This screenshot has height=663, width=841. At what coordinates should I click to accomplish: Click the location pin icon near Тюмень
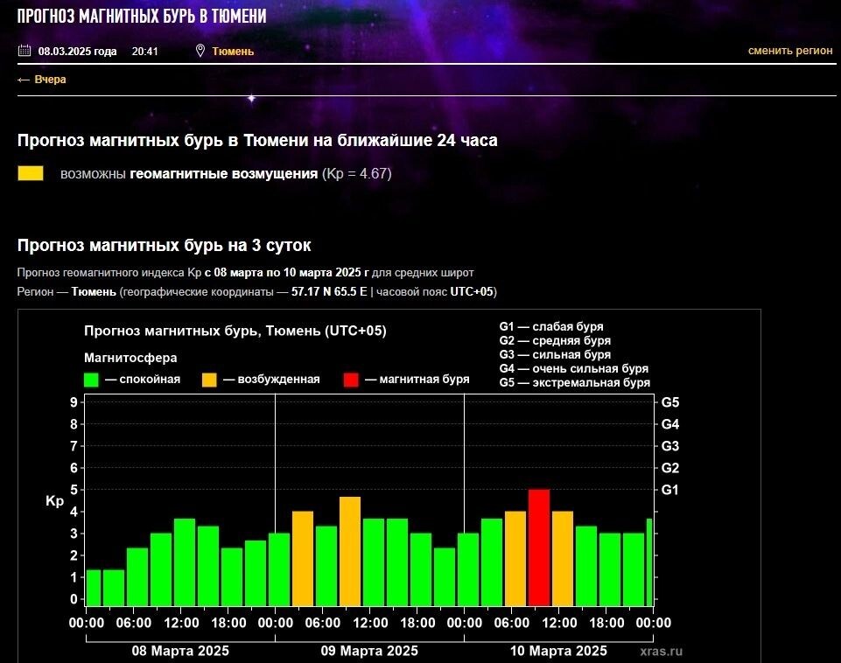200,51
